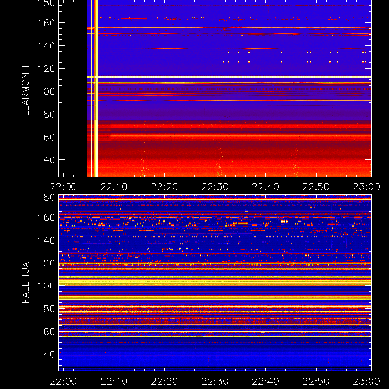This screenshot has width=389, height=389.
Task: Click the 100 tick label on Palehua axis
Action: [46, 286]
